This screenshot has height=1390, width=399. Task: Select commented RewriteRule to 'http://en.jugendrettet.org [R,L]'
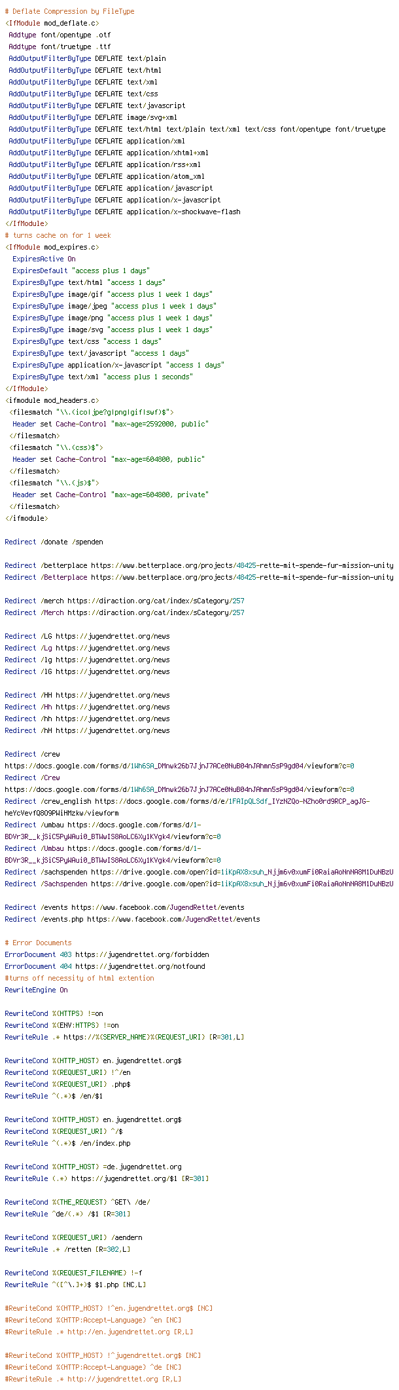pos(99,1332)
